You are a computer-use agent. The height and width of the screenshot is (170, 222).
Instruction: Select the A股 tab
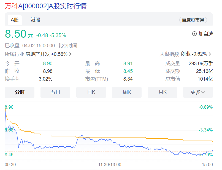click(x=15, y=20)
